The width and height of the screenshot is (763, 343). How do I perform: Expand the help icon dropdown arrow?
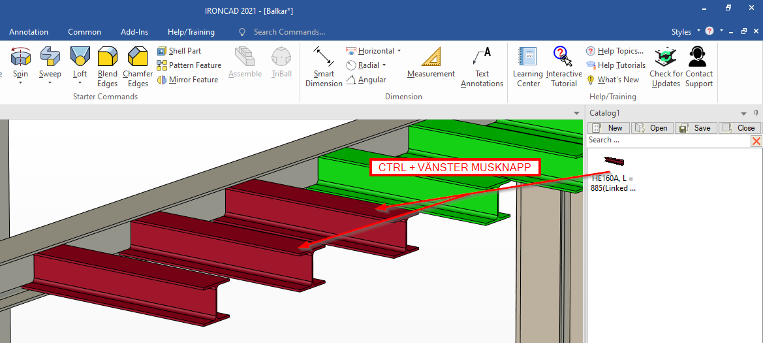[x=722, y=31]
